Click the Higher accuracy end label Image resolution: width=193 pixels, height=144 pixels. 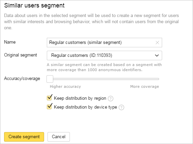[65, 86]
